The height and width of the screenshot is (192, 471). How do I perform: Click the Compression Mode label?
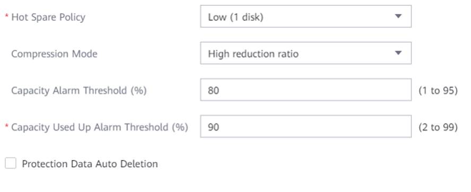(55, 54)
